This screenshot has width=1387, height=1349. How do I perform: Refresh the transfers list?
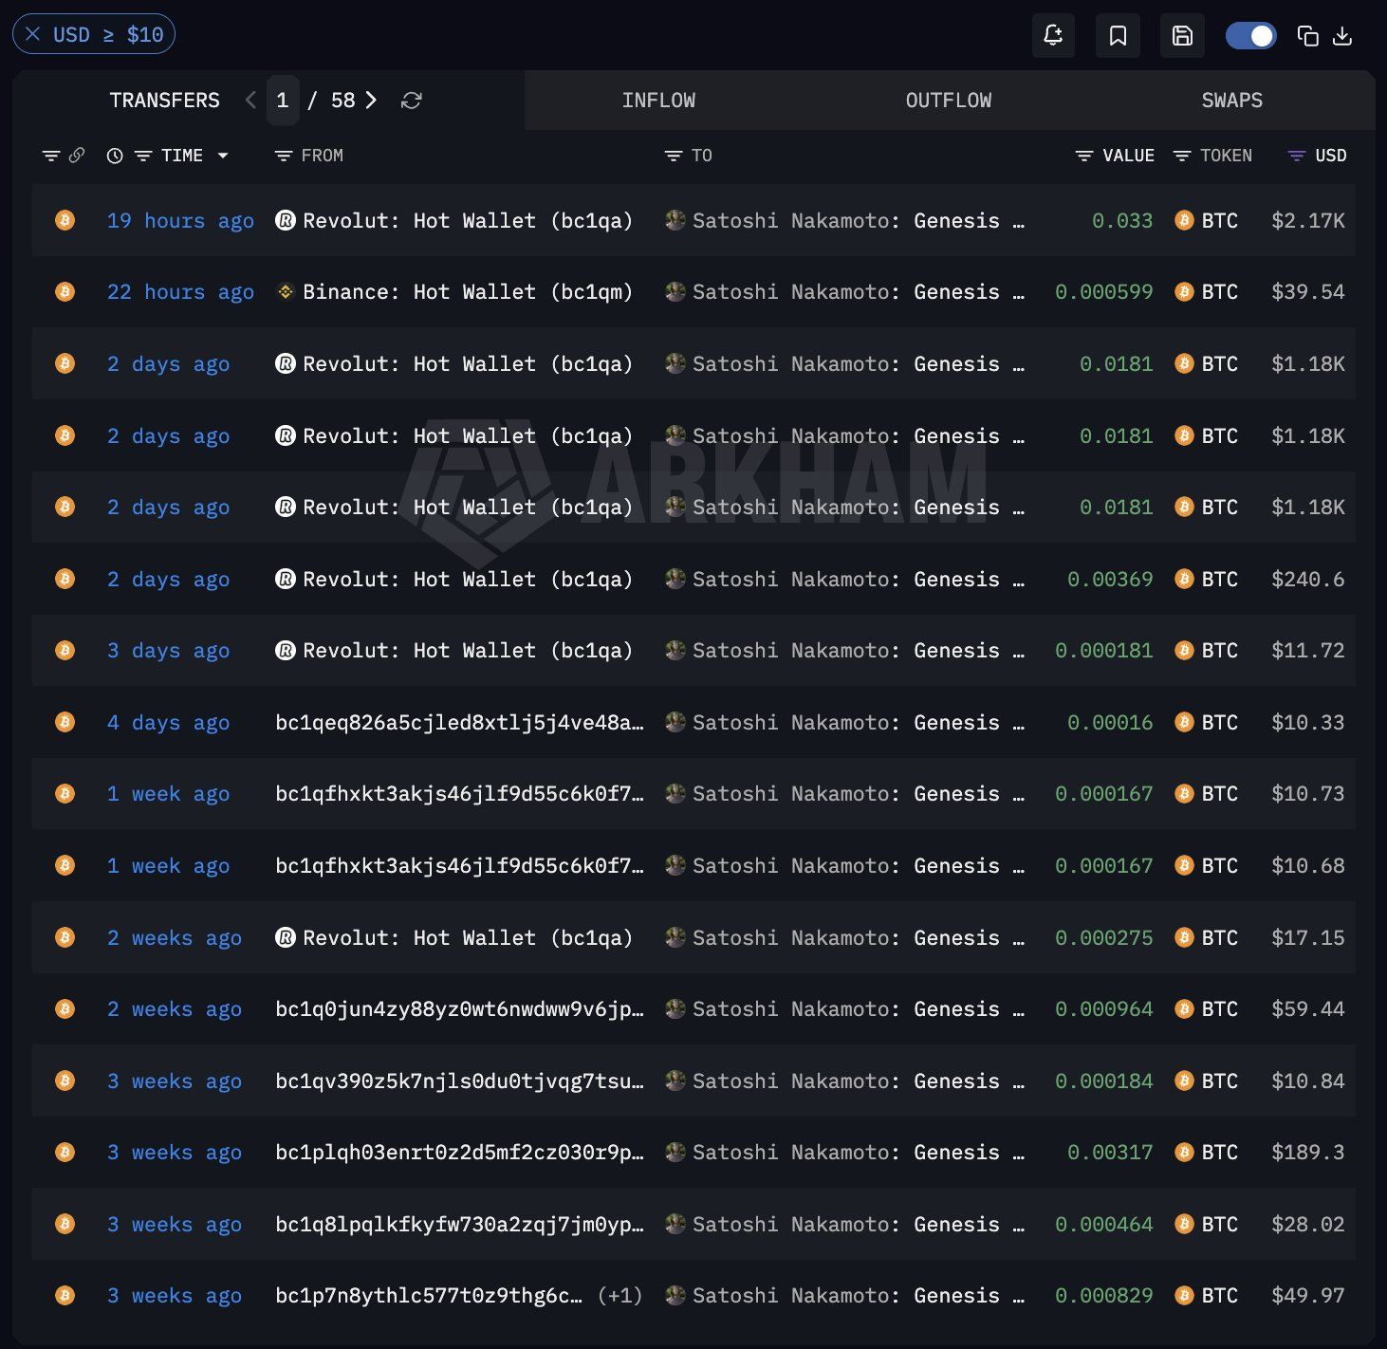click(x=411, y=101)
